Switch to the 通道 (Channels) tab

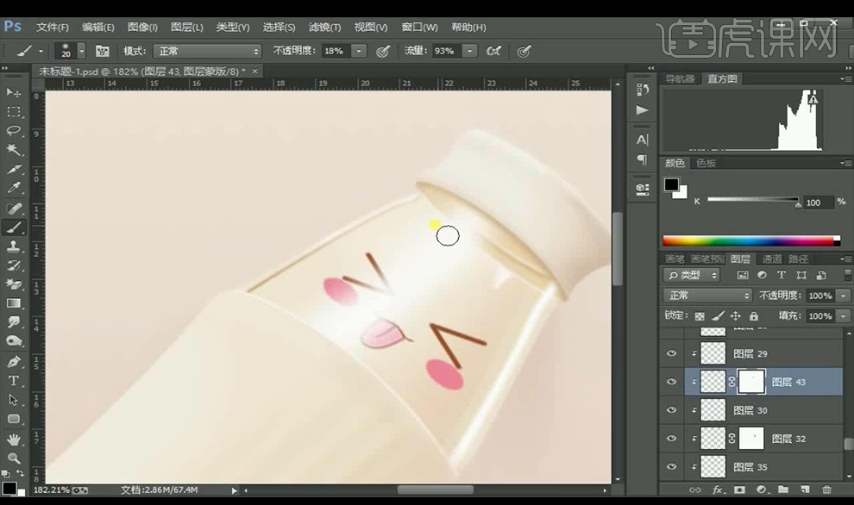coord(770,259)
